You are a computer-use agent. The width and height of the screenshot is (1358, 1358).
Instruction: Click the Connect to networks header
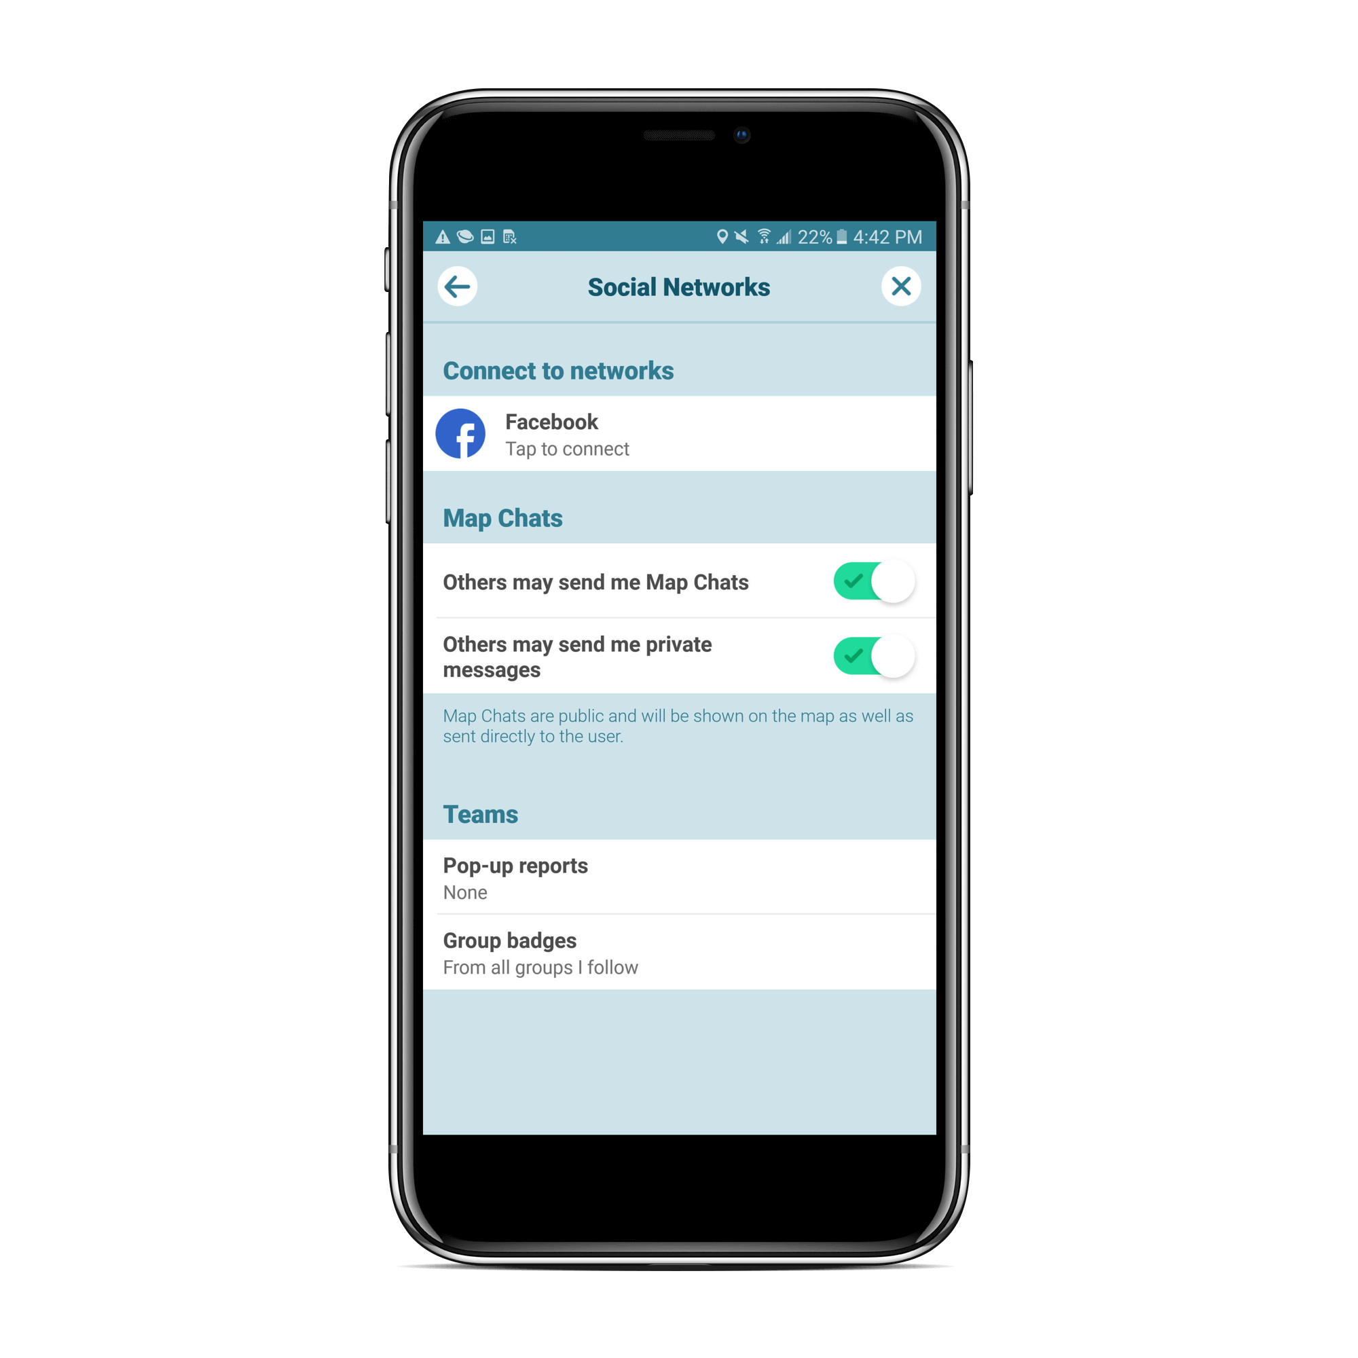tap(559, 369)
